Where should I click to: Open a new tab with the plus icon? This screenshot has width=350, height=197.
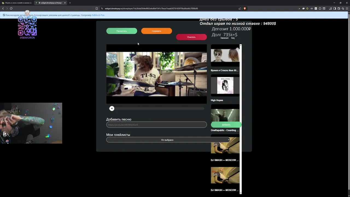[70, 3]
